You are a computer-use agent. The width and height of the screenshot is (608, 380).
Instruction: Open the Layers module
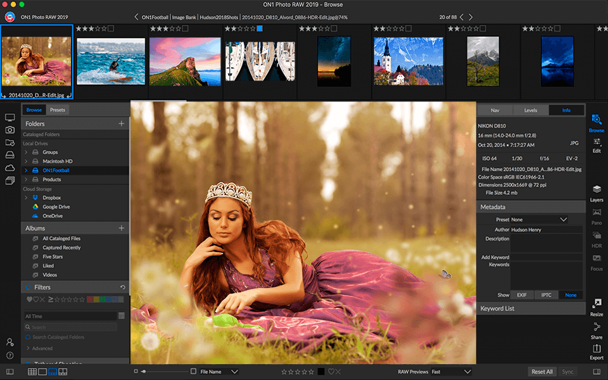pyautogui.click(x=596, y=193)
